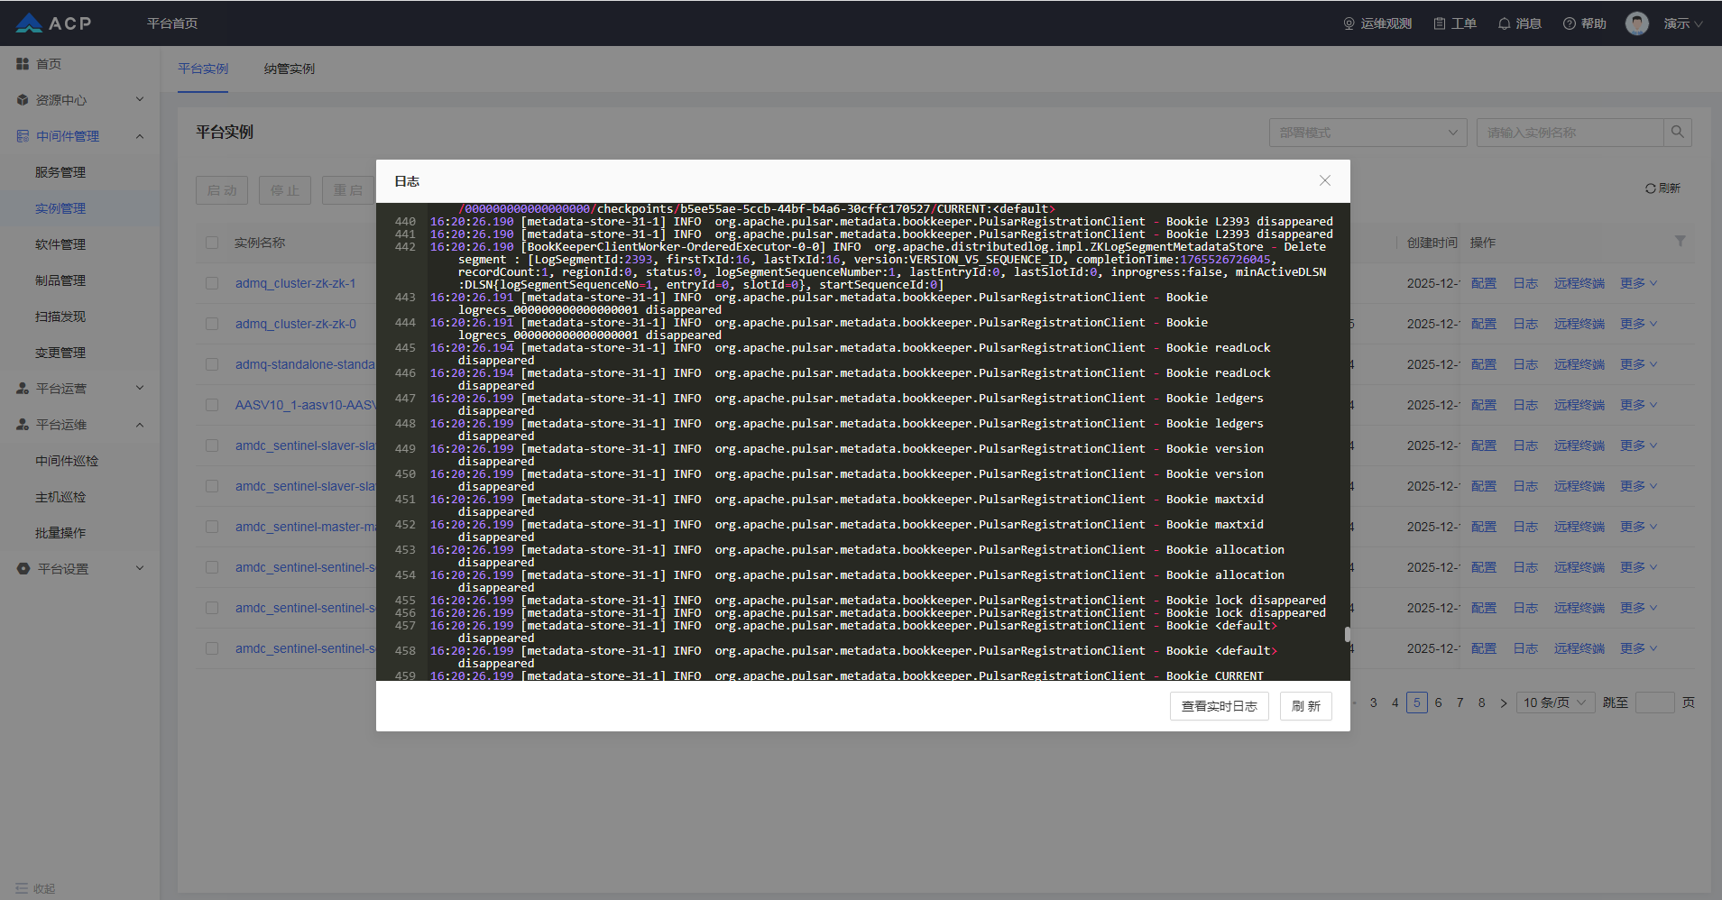
Task: Click the table column filter icon
Action: click(x=1680, y=242)
